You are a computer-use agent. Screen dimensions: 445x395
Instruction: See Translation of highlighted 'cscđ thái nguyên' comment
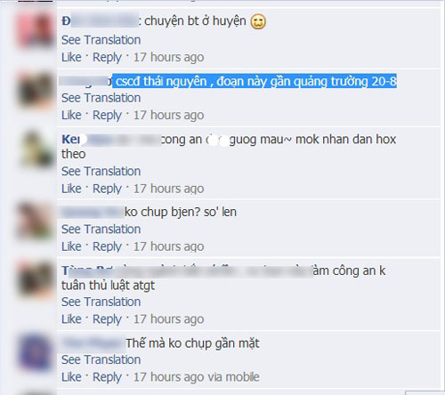(101, 98)
